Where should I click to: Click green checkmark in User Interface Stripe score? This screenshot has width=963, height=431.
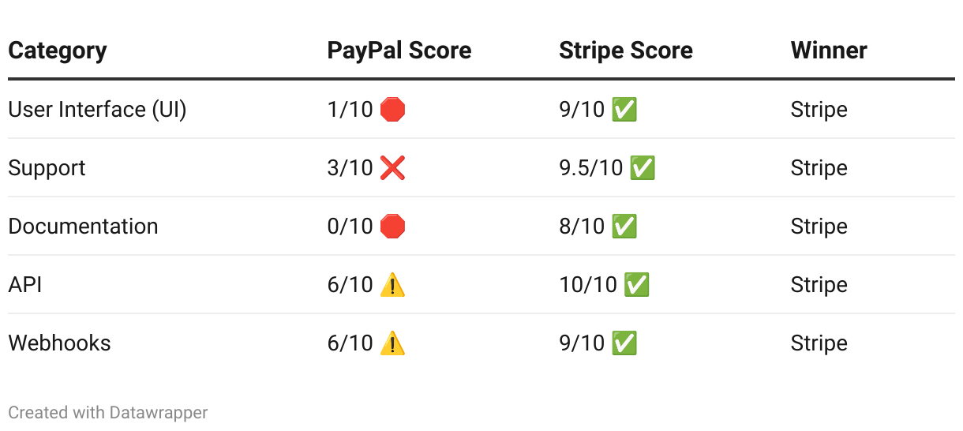coord(624,110)
